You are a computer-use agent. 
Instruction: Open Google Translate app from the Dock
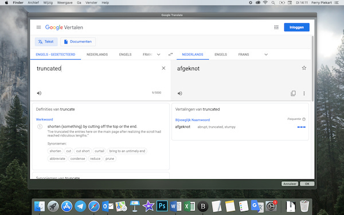(257, 206)
